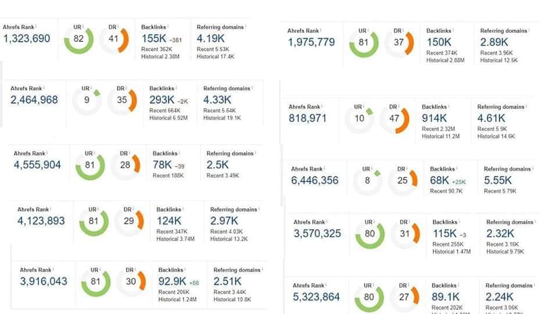Image resolution: width=558 pixels, height=314 pixels.
Task: Click the Ahrefs Rank value 1,975,779
Action: click(312, 42)
